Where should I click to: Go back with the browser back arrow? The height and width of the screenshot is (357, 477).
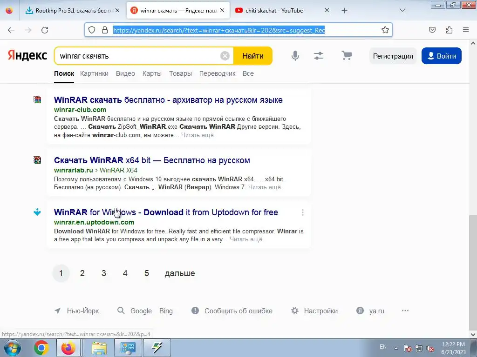11,30
